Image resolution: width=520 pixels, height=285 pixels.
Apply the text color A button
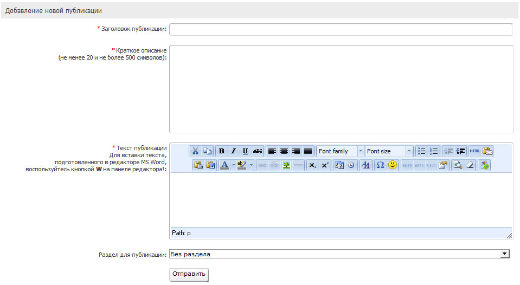pos(224,165)
